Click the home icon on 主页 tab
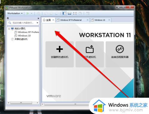 point(44,20)
